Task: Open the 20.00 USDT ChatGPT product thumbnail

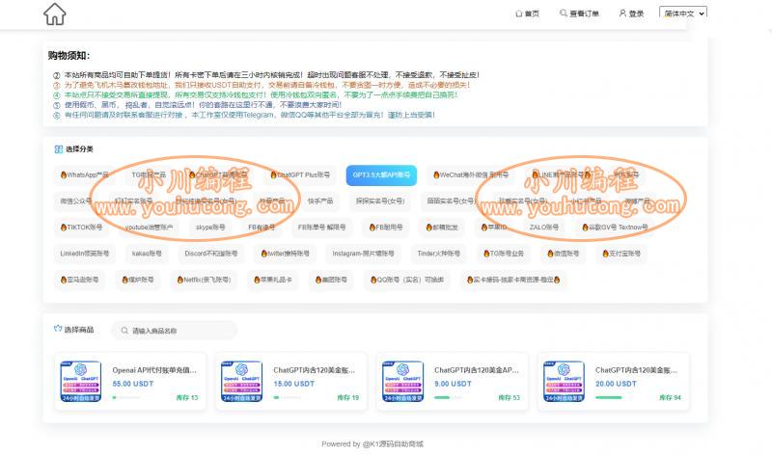Action: click(x=564, y=381)
